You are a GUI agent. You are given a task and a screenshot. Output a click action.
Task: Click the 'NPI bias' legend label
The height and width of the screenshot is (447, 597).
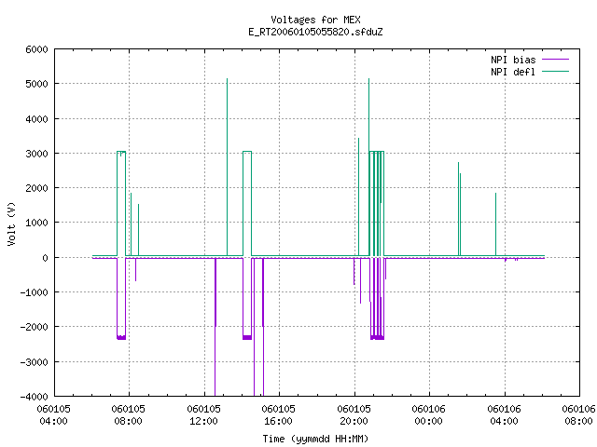click(x=513, y=60)
